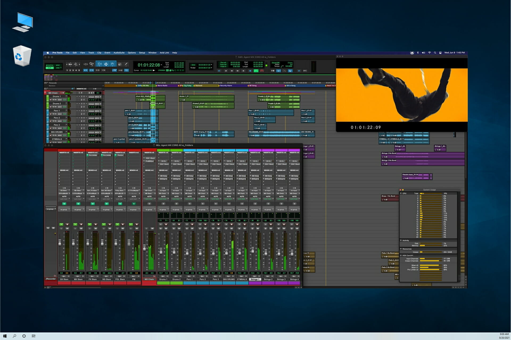Screen dimensions: 511x340
Task: Open the Apple menu icon
Action: pos(48,53)
